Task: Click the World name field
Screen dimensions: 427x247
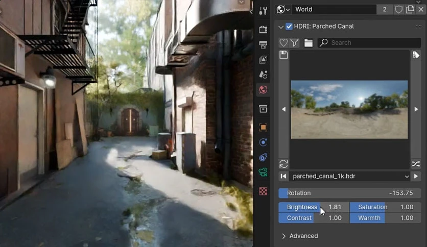Action: coord(334,10)
